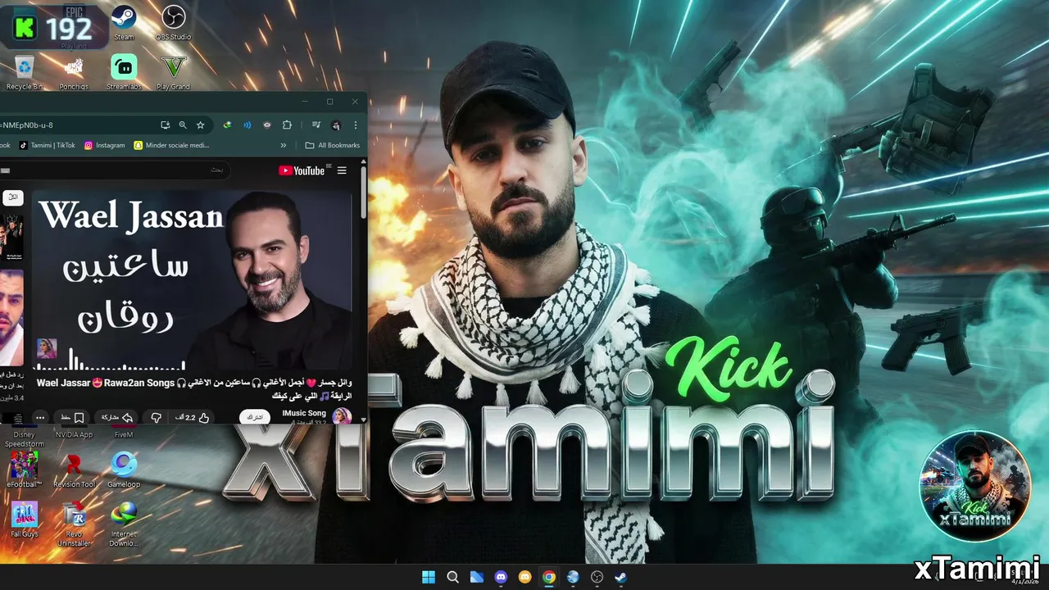Viewport: 1049px width, 590px height.
Task: Click the YouTube search field
Action: (115, 170)
